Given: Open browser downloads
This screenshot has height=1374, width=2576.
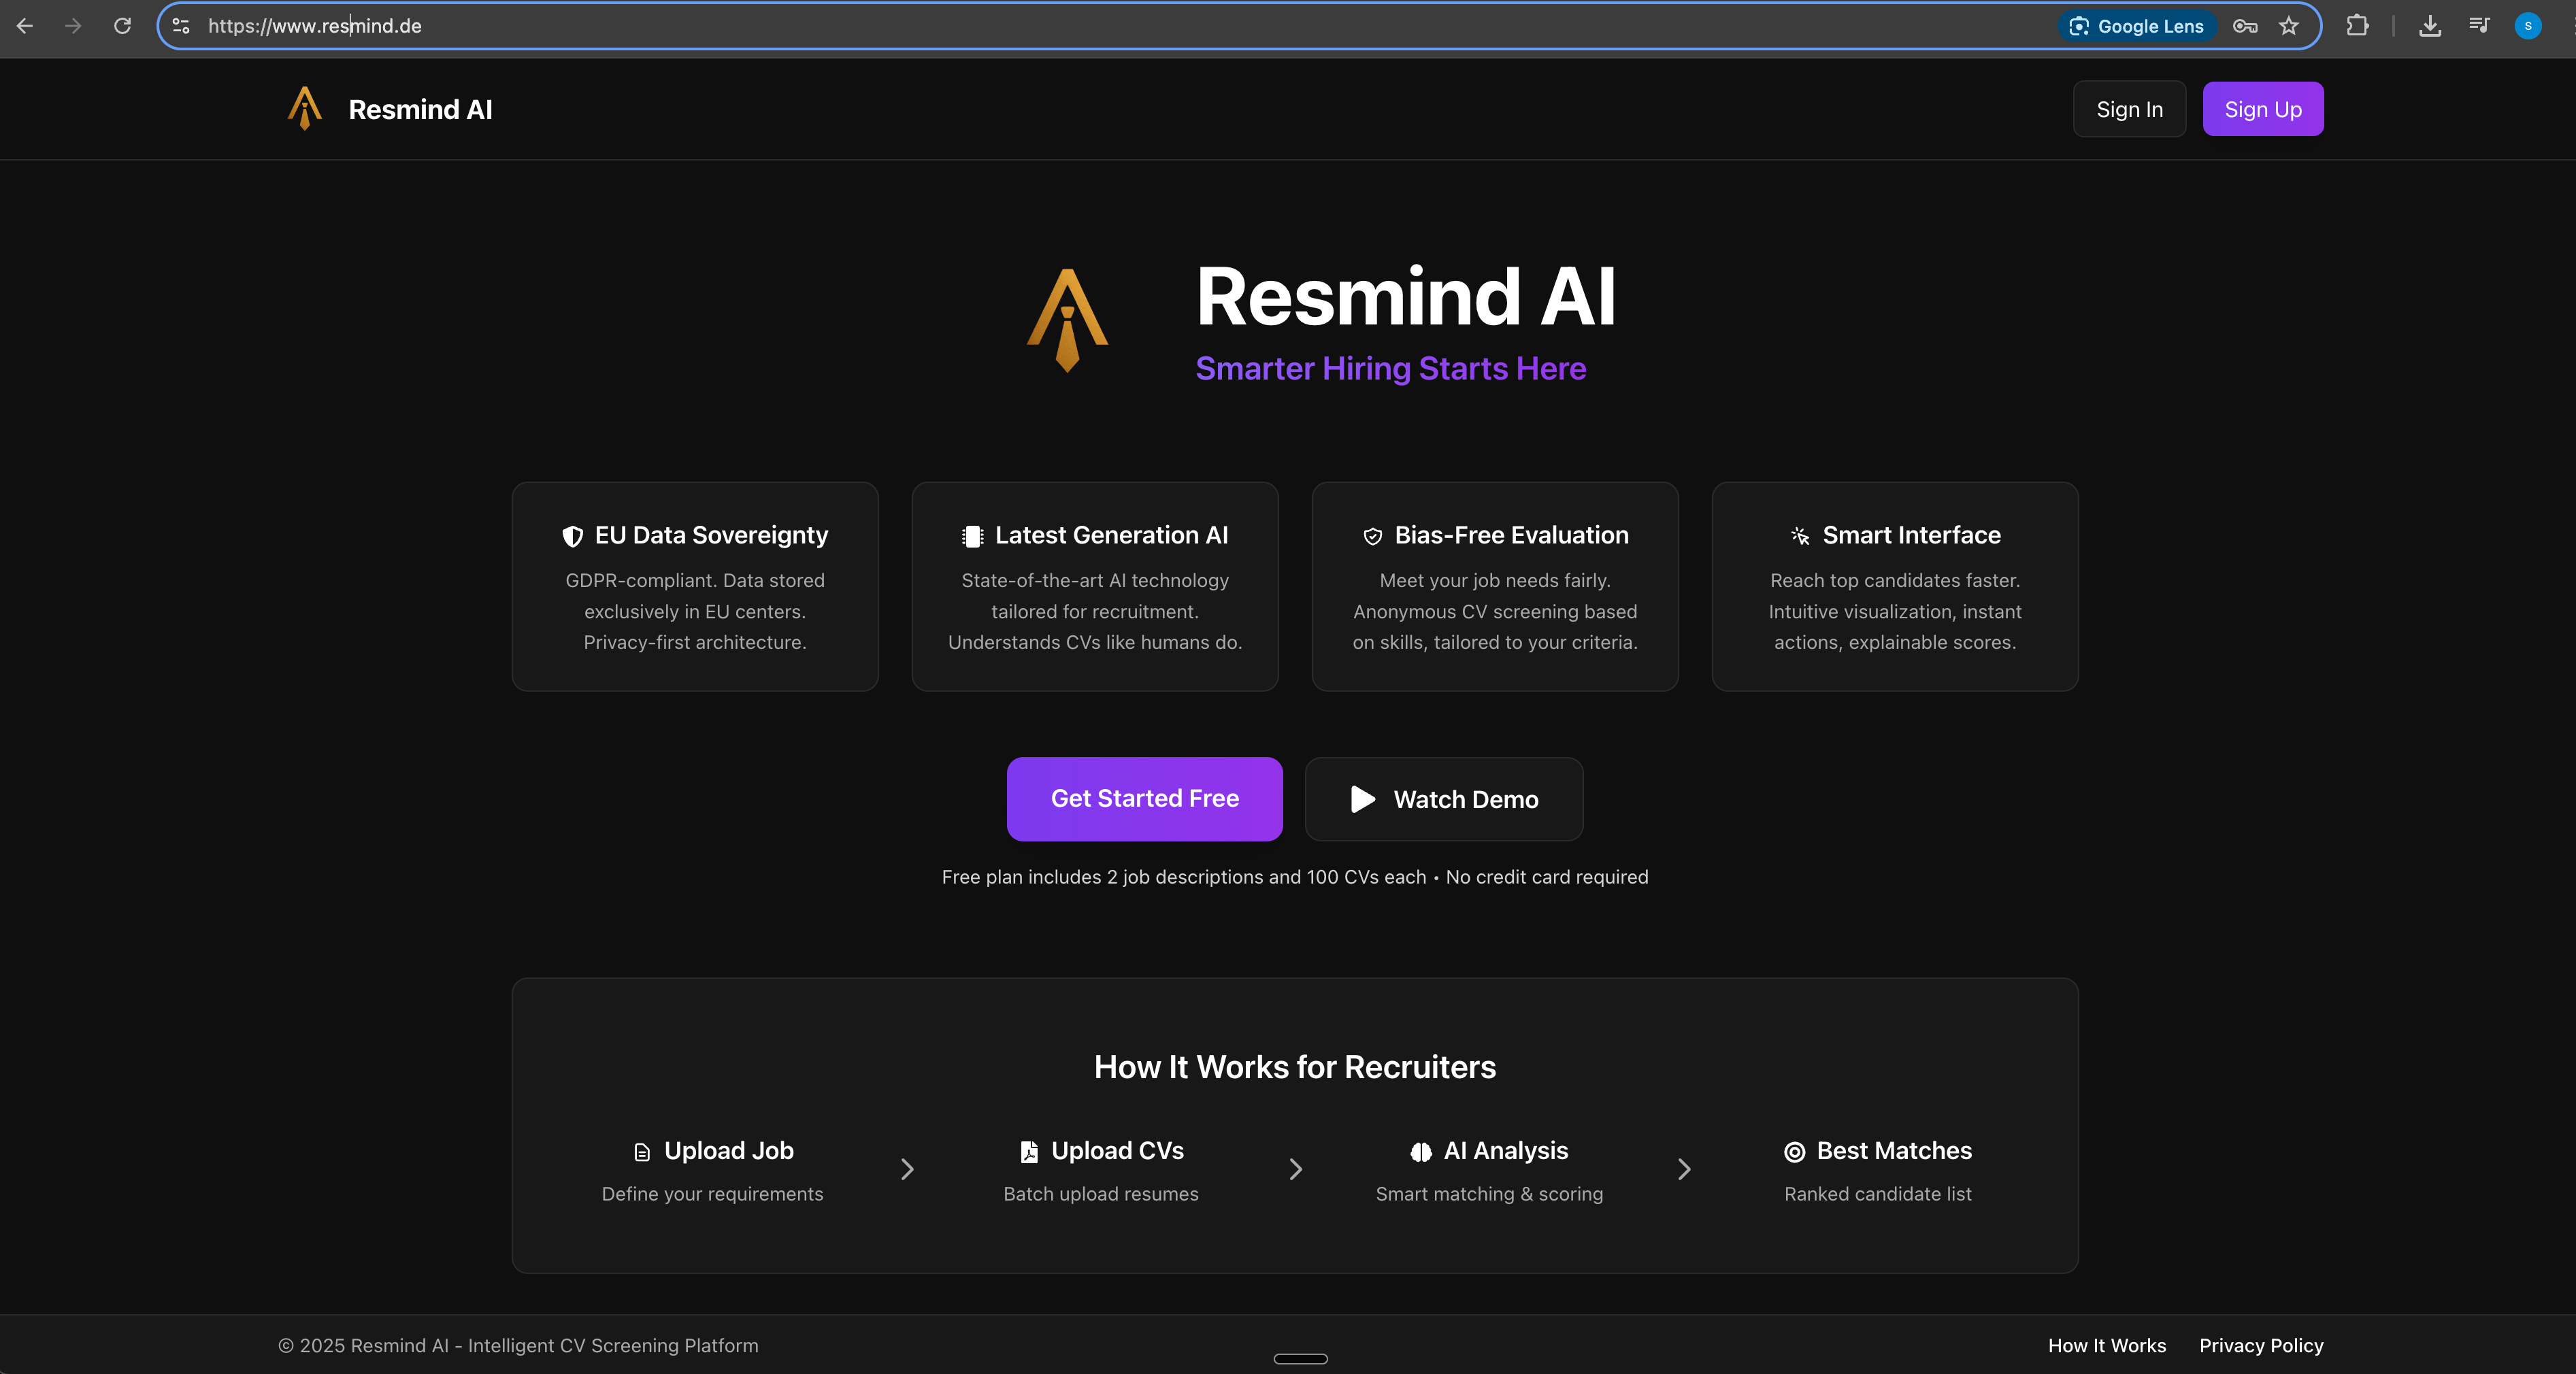Looking at the screenshot, I should pyautogui.click(x=2430, y=26).
